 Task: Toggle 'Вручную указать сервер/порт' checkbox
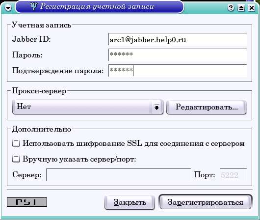point(16,159)
